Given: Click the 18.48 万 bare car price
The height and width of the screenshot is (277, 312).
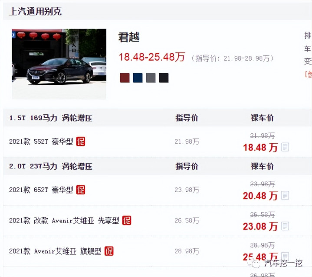Looking at the screenshot, I should coord(260,148).
